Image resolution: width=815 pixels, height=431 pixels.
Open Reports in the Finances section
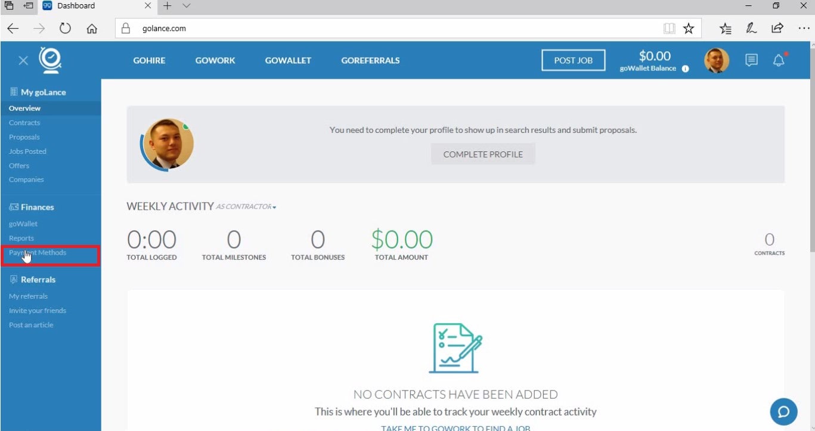click(21, 238)
